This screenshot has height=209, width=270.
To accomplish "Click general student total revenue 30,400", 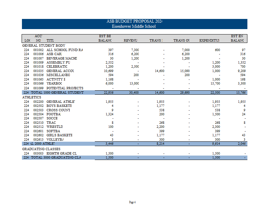I will point(134,93).
